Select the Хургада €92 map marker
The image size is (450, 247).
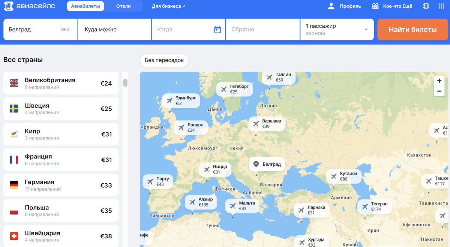coord(312,241)
